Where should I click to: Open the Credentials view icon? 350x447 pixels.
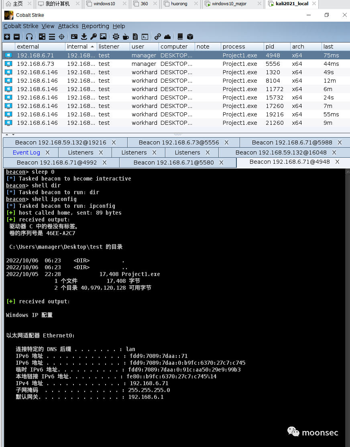coord(74,37)
